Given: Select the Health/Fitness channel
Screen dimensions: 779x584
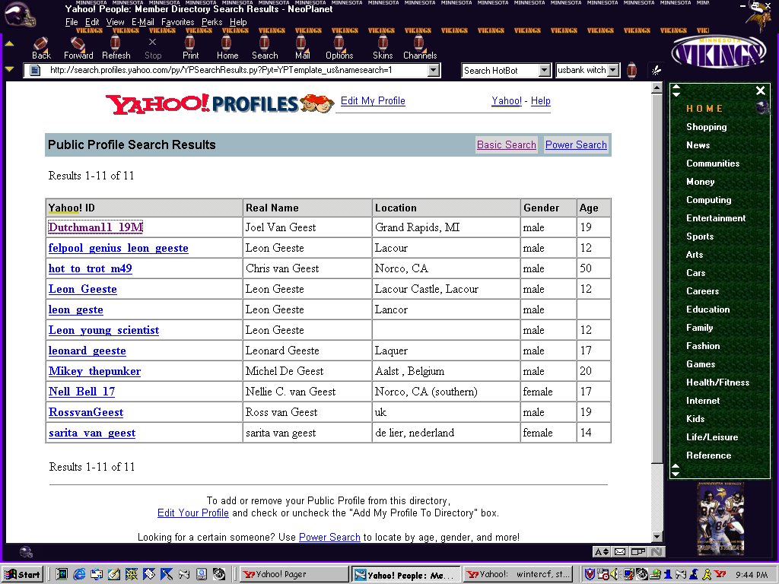Looking at the screenshot, I should pyautogui.click(x=718, y=382).
